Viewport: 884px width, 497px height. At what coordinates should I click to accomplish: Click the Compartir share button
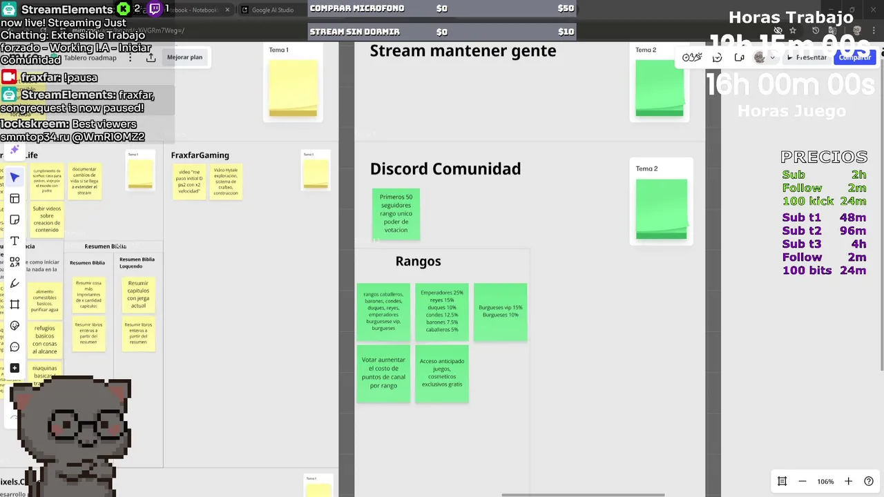pos(854,57)
